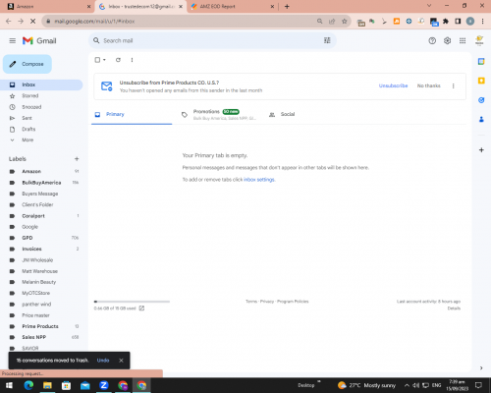The height and width of the screenshot is (393, 491).
Task: Open the Starred folder
Action: click(30, 95)
